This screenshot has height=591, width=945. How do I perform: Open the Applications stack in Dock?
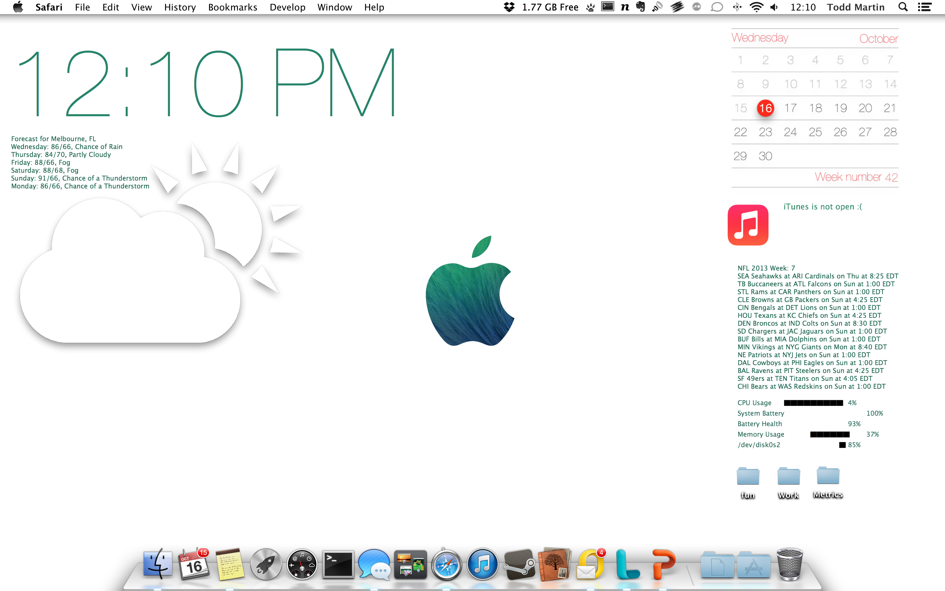tap(754, 564)
